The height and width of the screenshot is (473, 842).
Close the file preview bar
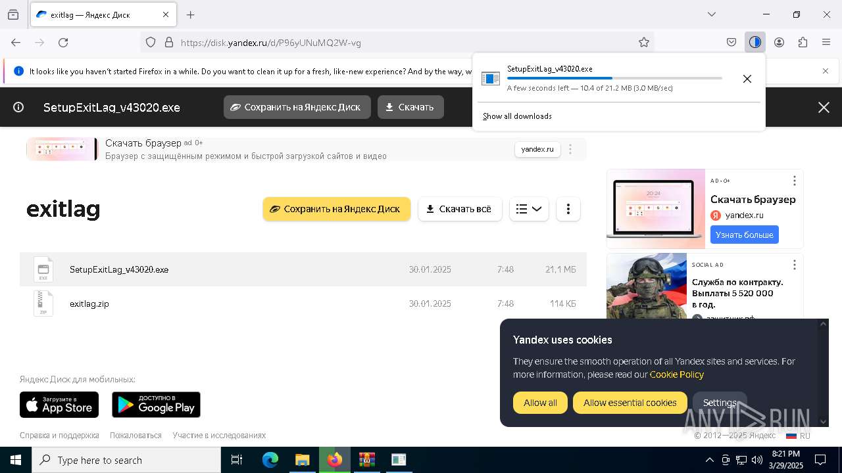pyautogui.click(x=824, y=107)
